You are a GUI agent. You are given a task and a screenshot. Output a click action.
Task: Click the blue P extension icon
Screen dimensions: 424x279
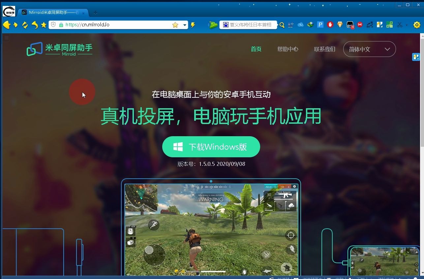320,25
